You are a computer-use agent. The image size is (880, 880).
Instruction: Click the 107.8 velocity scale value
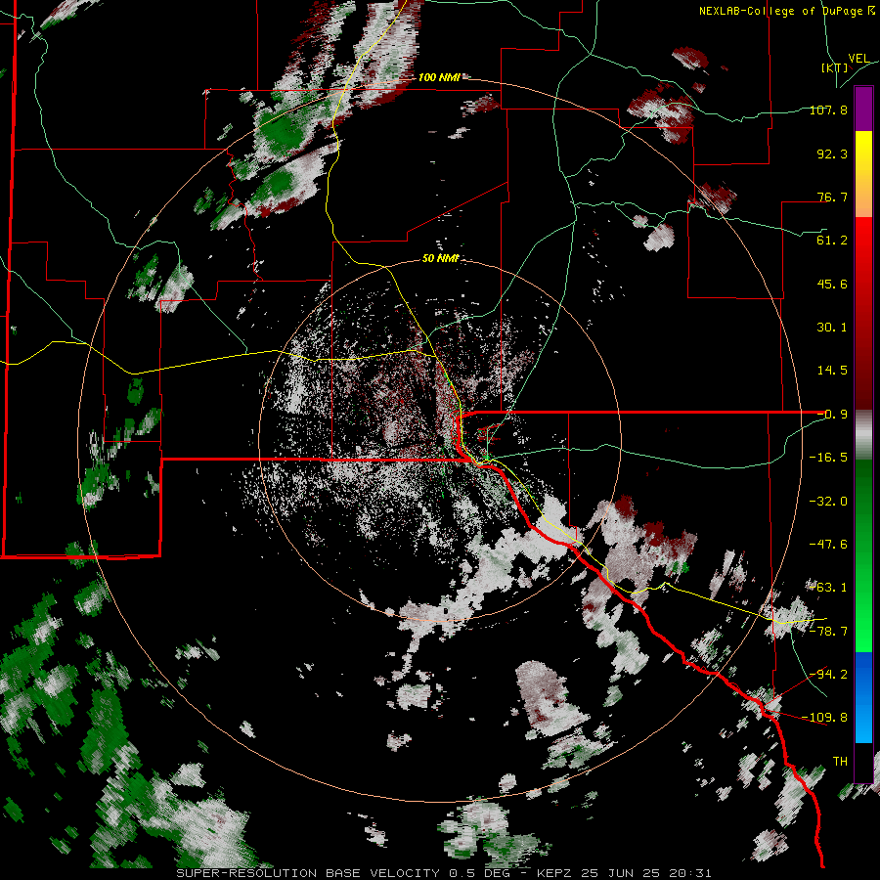(828, 110)
